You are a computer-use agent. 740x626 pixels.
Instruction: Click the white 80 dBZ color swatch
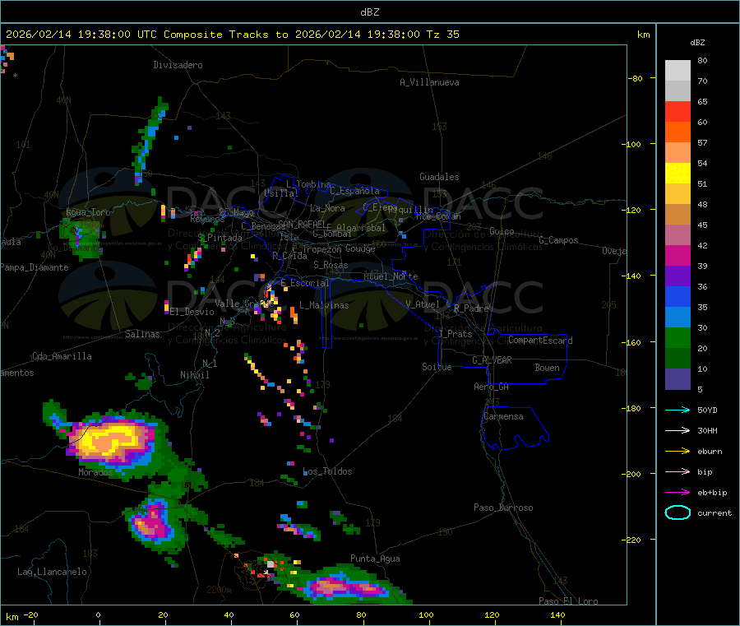pos(678,71)
